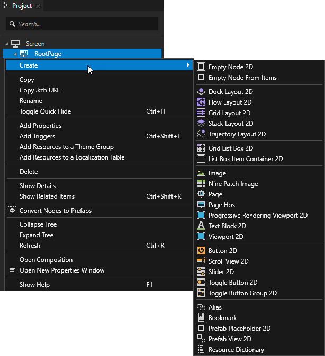Image resolution: width=325 pixels, height=356 pixels.
Task: Collapse the Screen tree node arrow
Action: pyautogui.click(x=6, y=44)
